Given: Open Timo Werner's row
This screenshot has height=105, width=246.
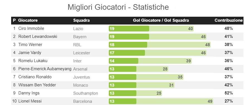Looking at the screenshot, I should 127,45.
